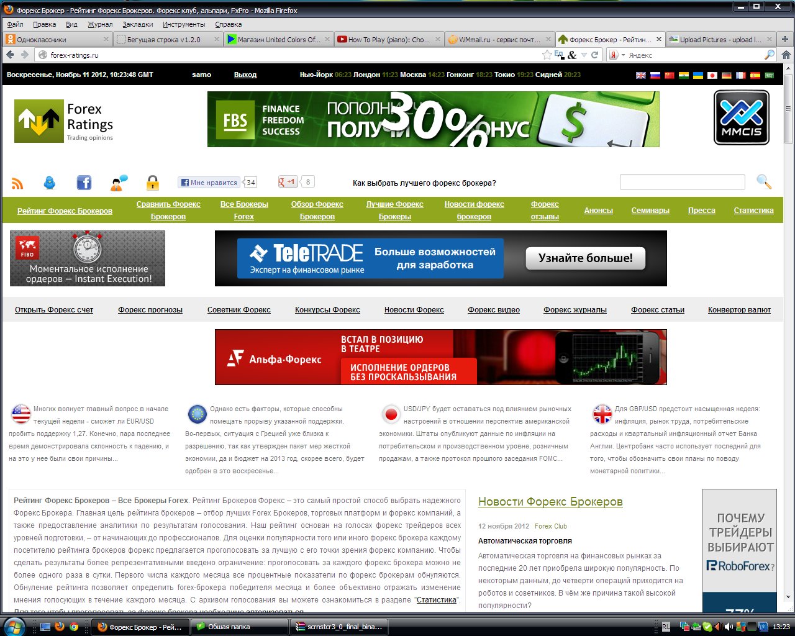Open Yandex search engine dropdown arrow

[x=622, y=55]
